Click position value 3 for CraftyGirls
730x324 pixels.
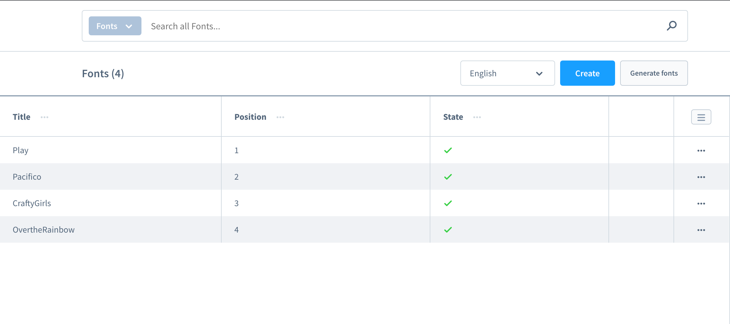tap(236, 203)
